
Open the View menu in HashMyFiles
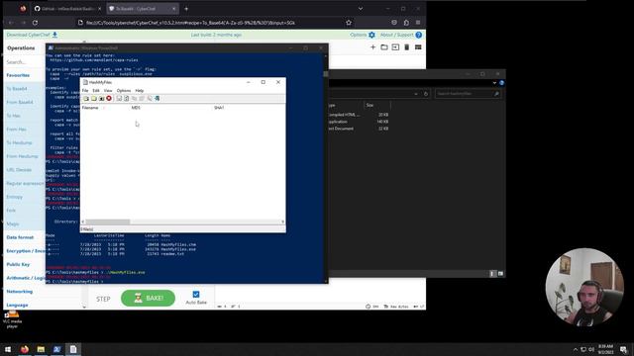click(108, 91)
